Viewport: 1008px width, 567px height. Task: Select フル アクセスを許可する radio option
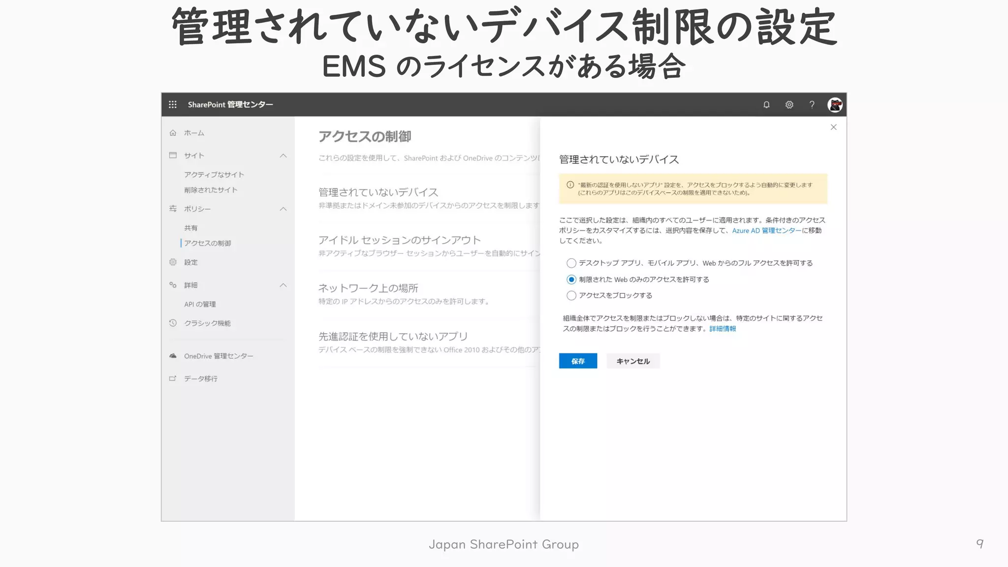571,263
